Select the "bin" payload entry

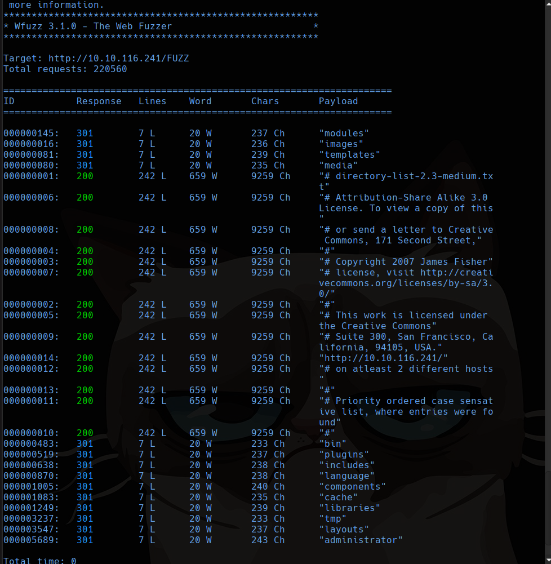(332, 443)
